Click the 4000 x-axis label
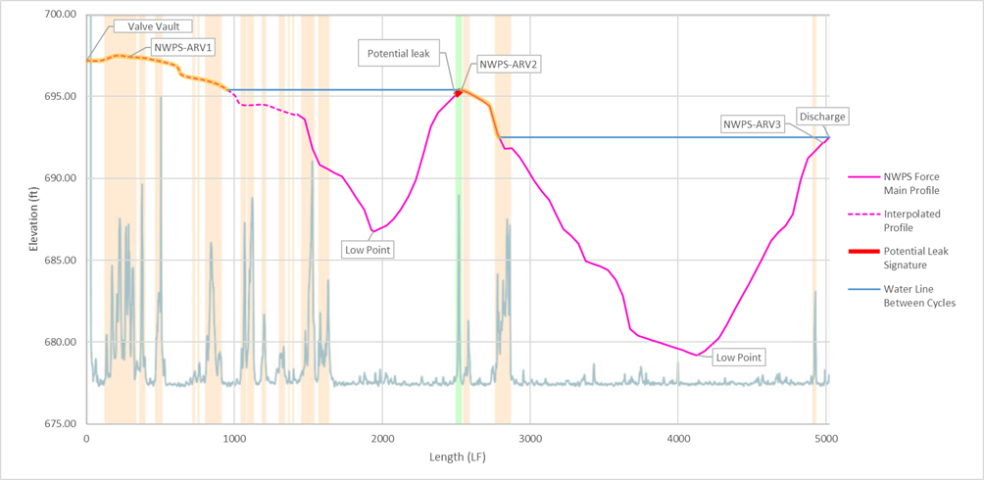Screen dimensions: 984x480 pyautogui.click(x=678, y=439)
